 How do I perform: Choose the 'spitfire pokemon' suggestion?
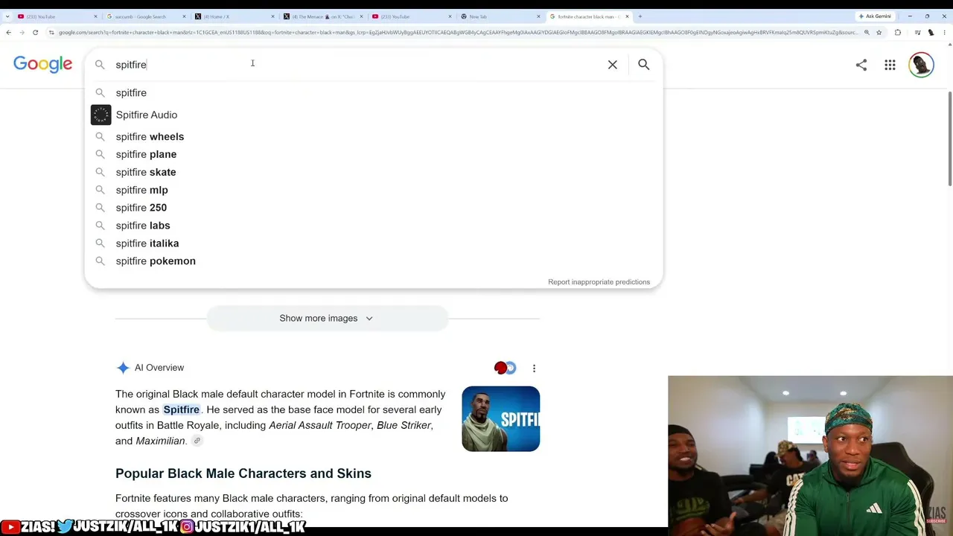point(373,261)
